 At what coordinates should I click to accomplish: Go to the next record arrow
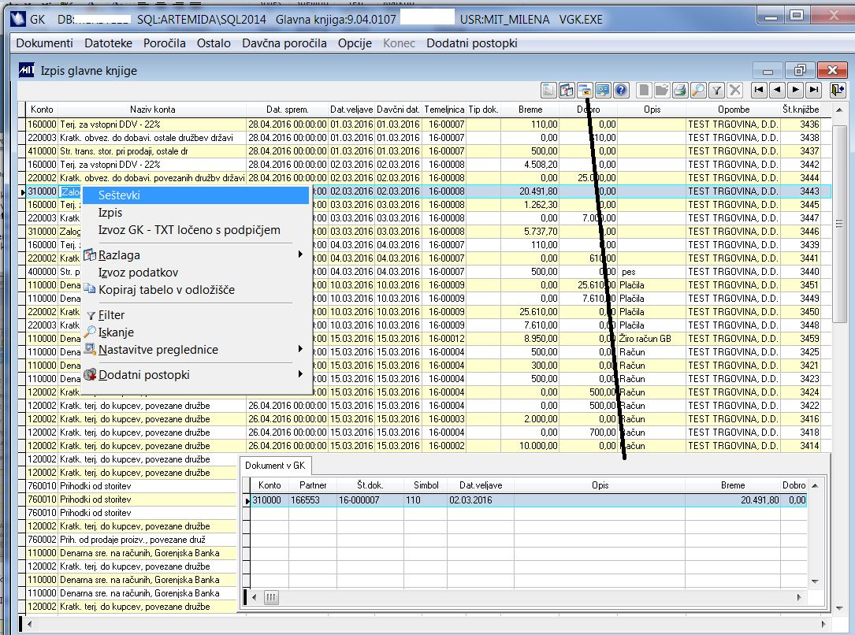tap(796, 90)
